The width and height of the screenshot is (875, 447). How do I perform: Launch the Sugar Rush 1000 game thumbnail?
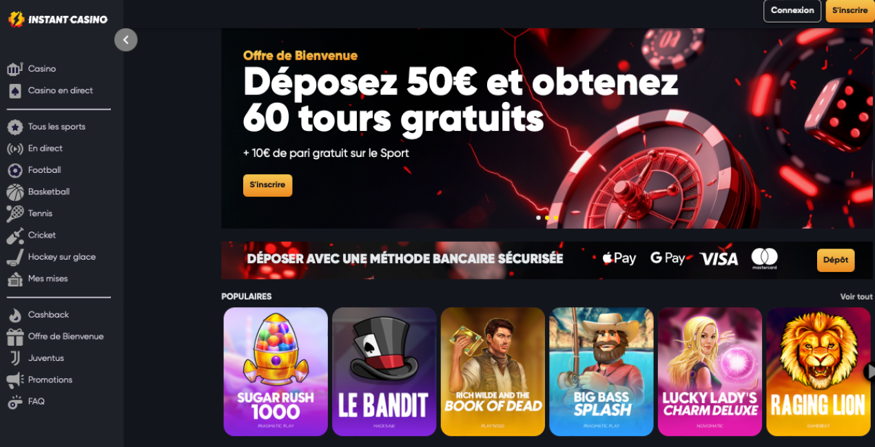(276, 372)
